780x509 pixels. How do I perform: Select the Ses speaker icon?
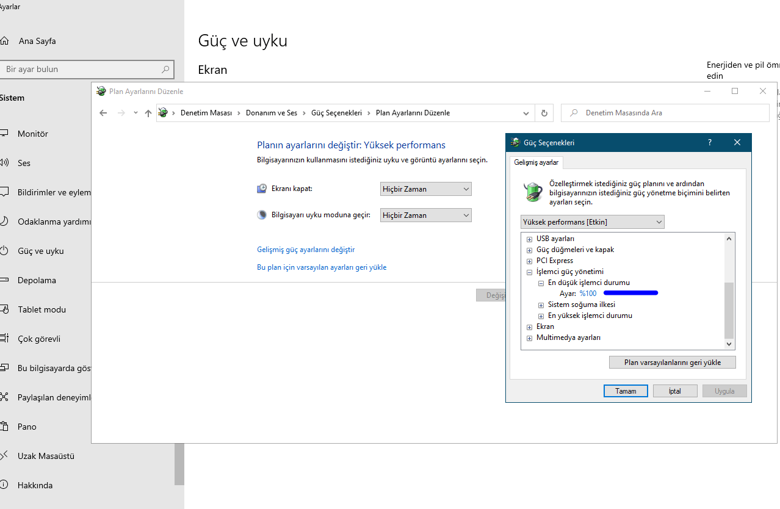coord(4,163)
